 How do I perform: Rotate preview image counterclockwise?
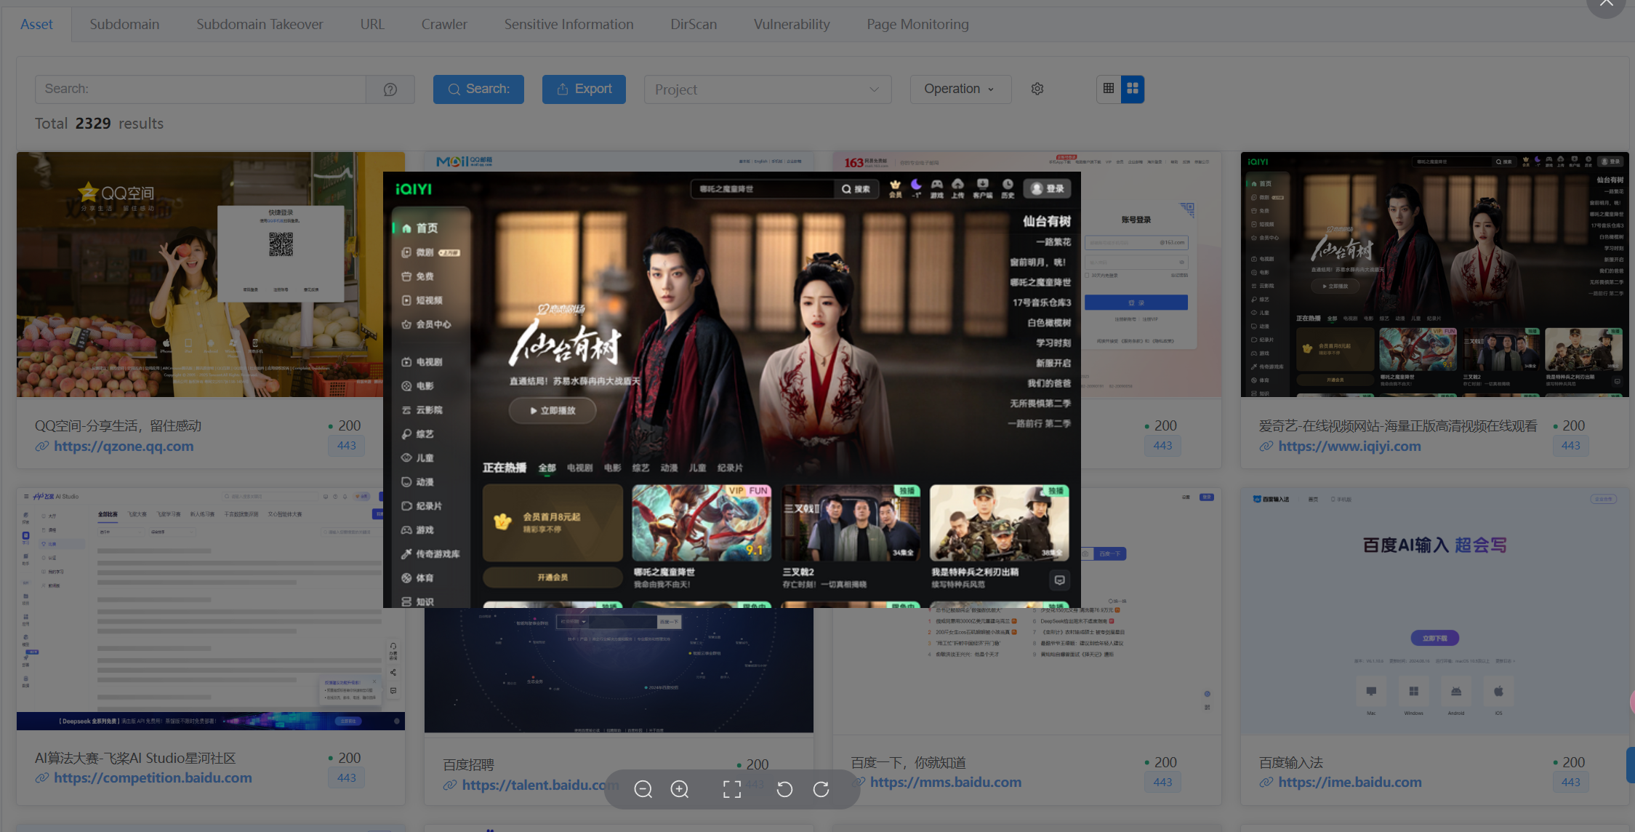(x=784, y=789)
